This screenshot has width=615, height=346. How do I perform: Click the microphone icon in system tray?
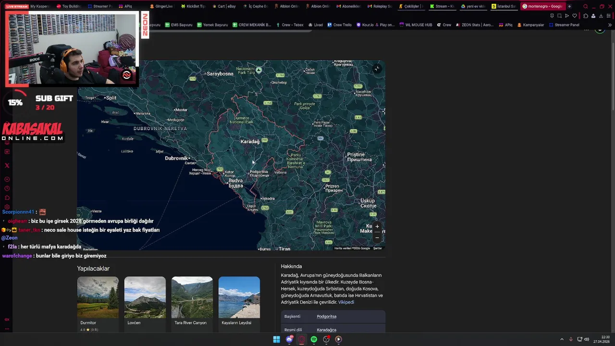tap(571, 339)
